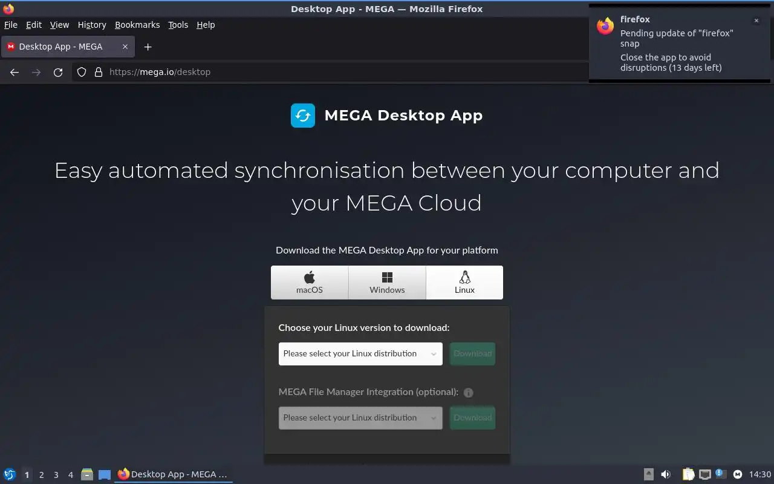
Task: Close the Desktop App - MEGA tab
Action: [125, 47]
